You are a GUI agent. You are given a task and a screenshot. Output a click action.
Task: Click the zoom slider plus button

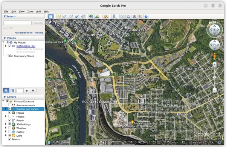[214, 65]
